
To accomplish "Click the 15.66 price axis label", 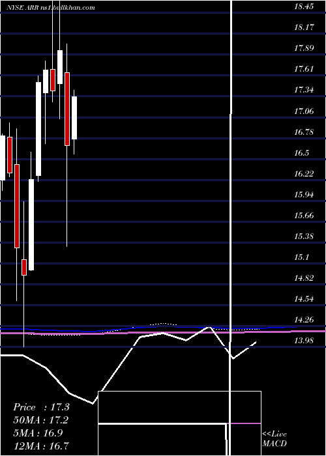I will [304, 216].
